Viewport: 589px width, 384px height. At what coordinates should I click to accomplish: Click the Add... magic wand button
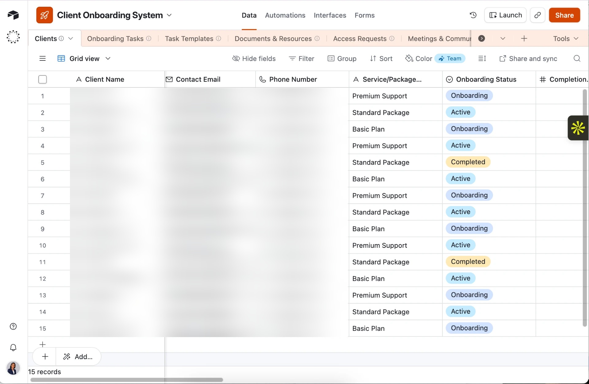click(78, 357)
